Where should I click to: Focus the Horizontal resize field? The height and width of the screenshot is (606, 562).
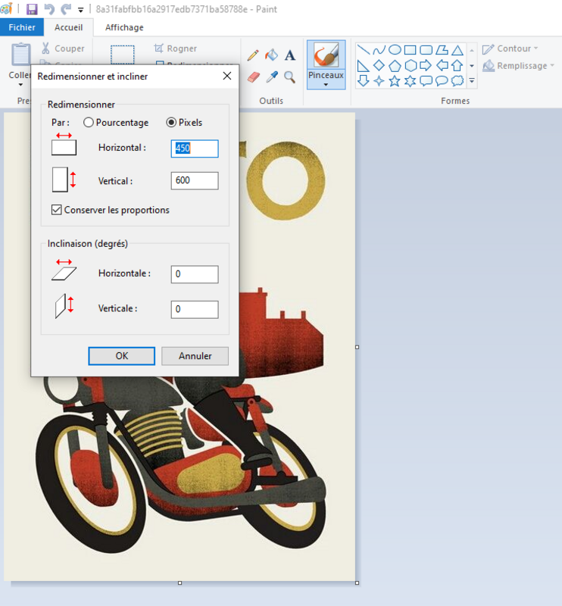(195, 148)
